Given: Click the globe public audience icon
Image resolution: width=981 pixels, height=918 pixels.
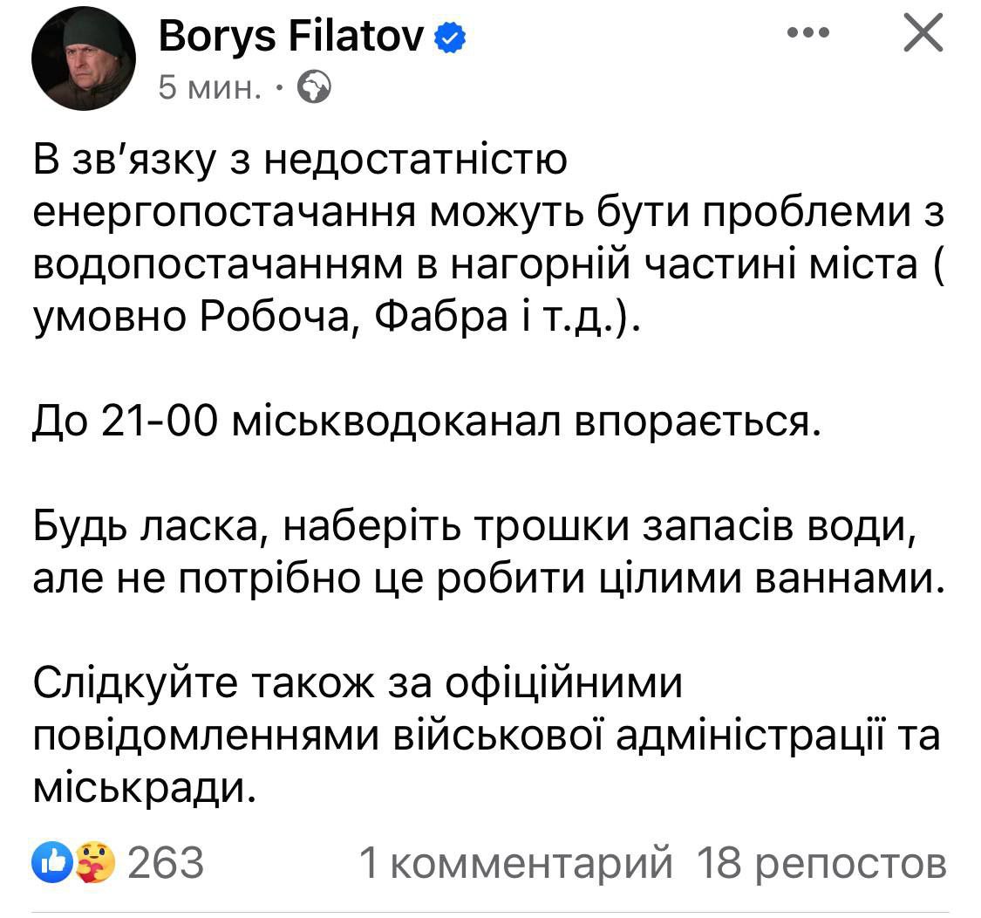Looking at the screenshot, I should click(314, 87).
